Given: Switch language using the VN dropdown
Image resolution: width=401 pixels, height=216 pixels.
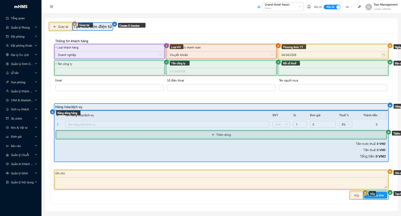Looking at the screenshot, I should click(x=349, y=7).
